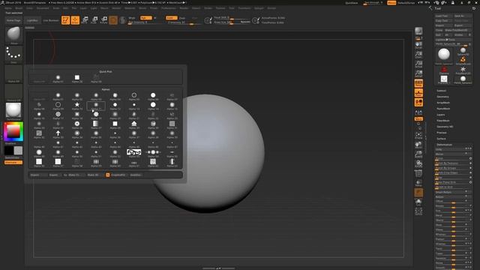480x270 pixels.
Task: Pick the Alpha 05 hollow circle alpha
Action: point(134,96)
